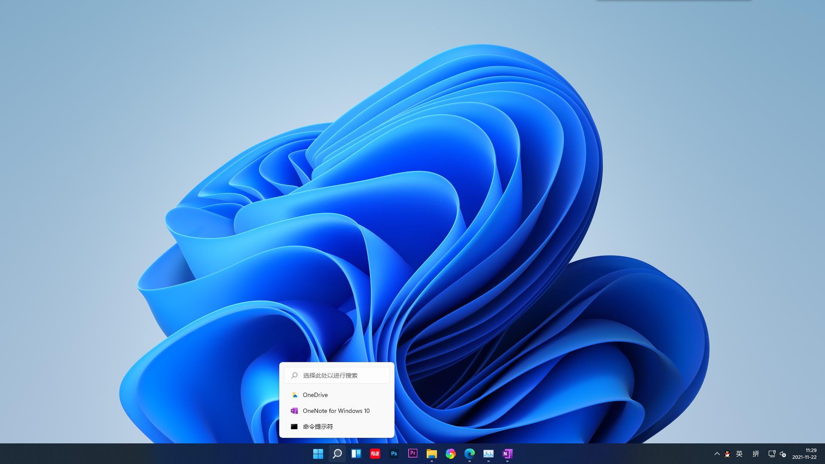Expand hidden system tray icons

[x=717, y=454]
